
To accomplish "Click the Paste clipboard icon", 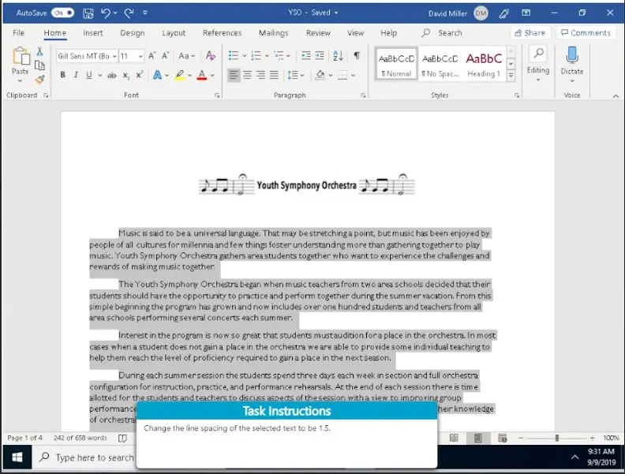I will click(x=21, y=56).
